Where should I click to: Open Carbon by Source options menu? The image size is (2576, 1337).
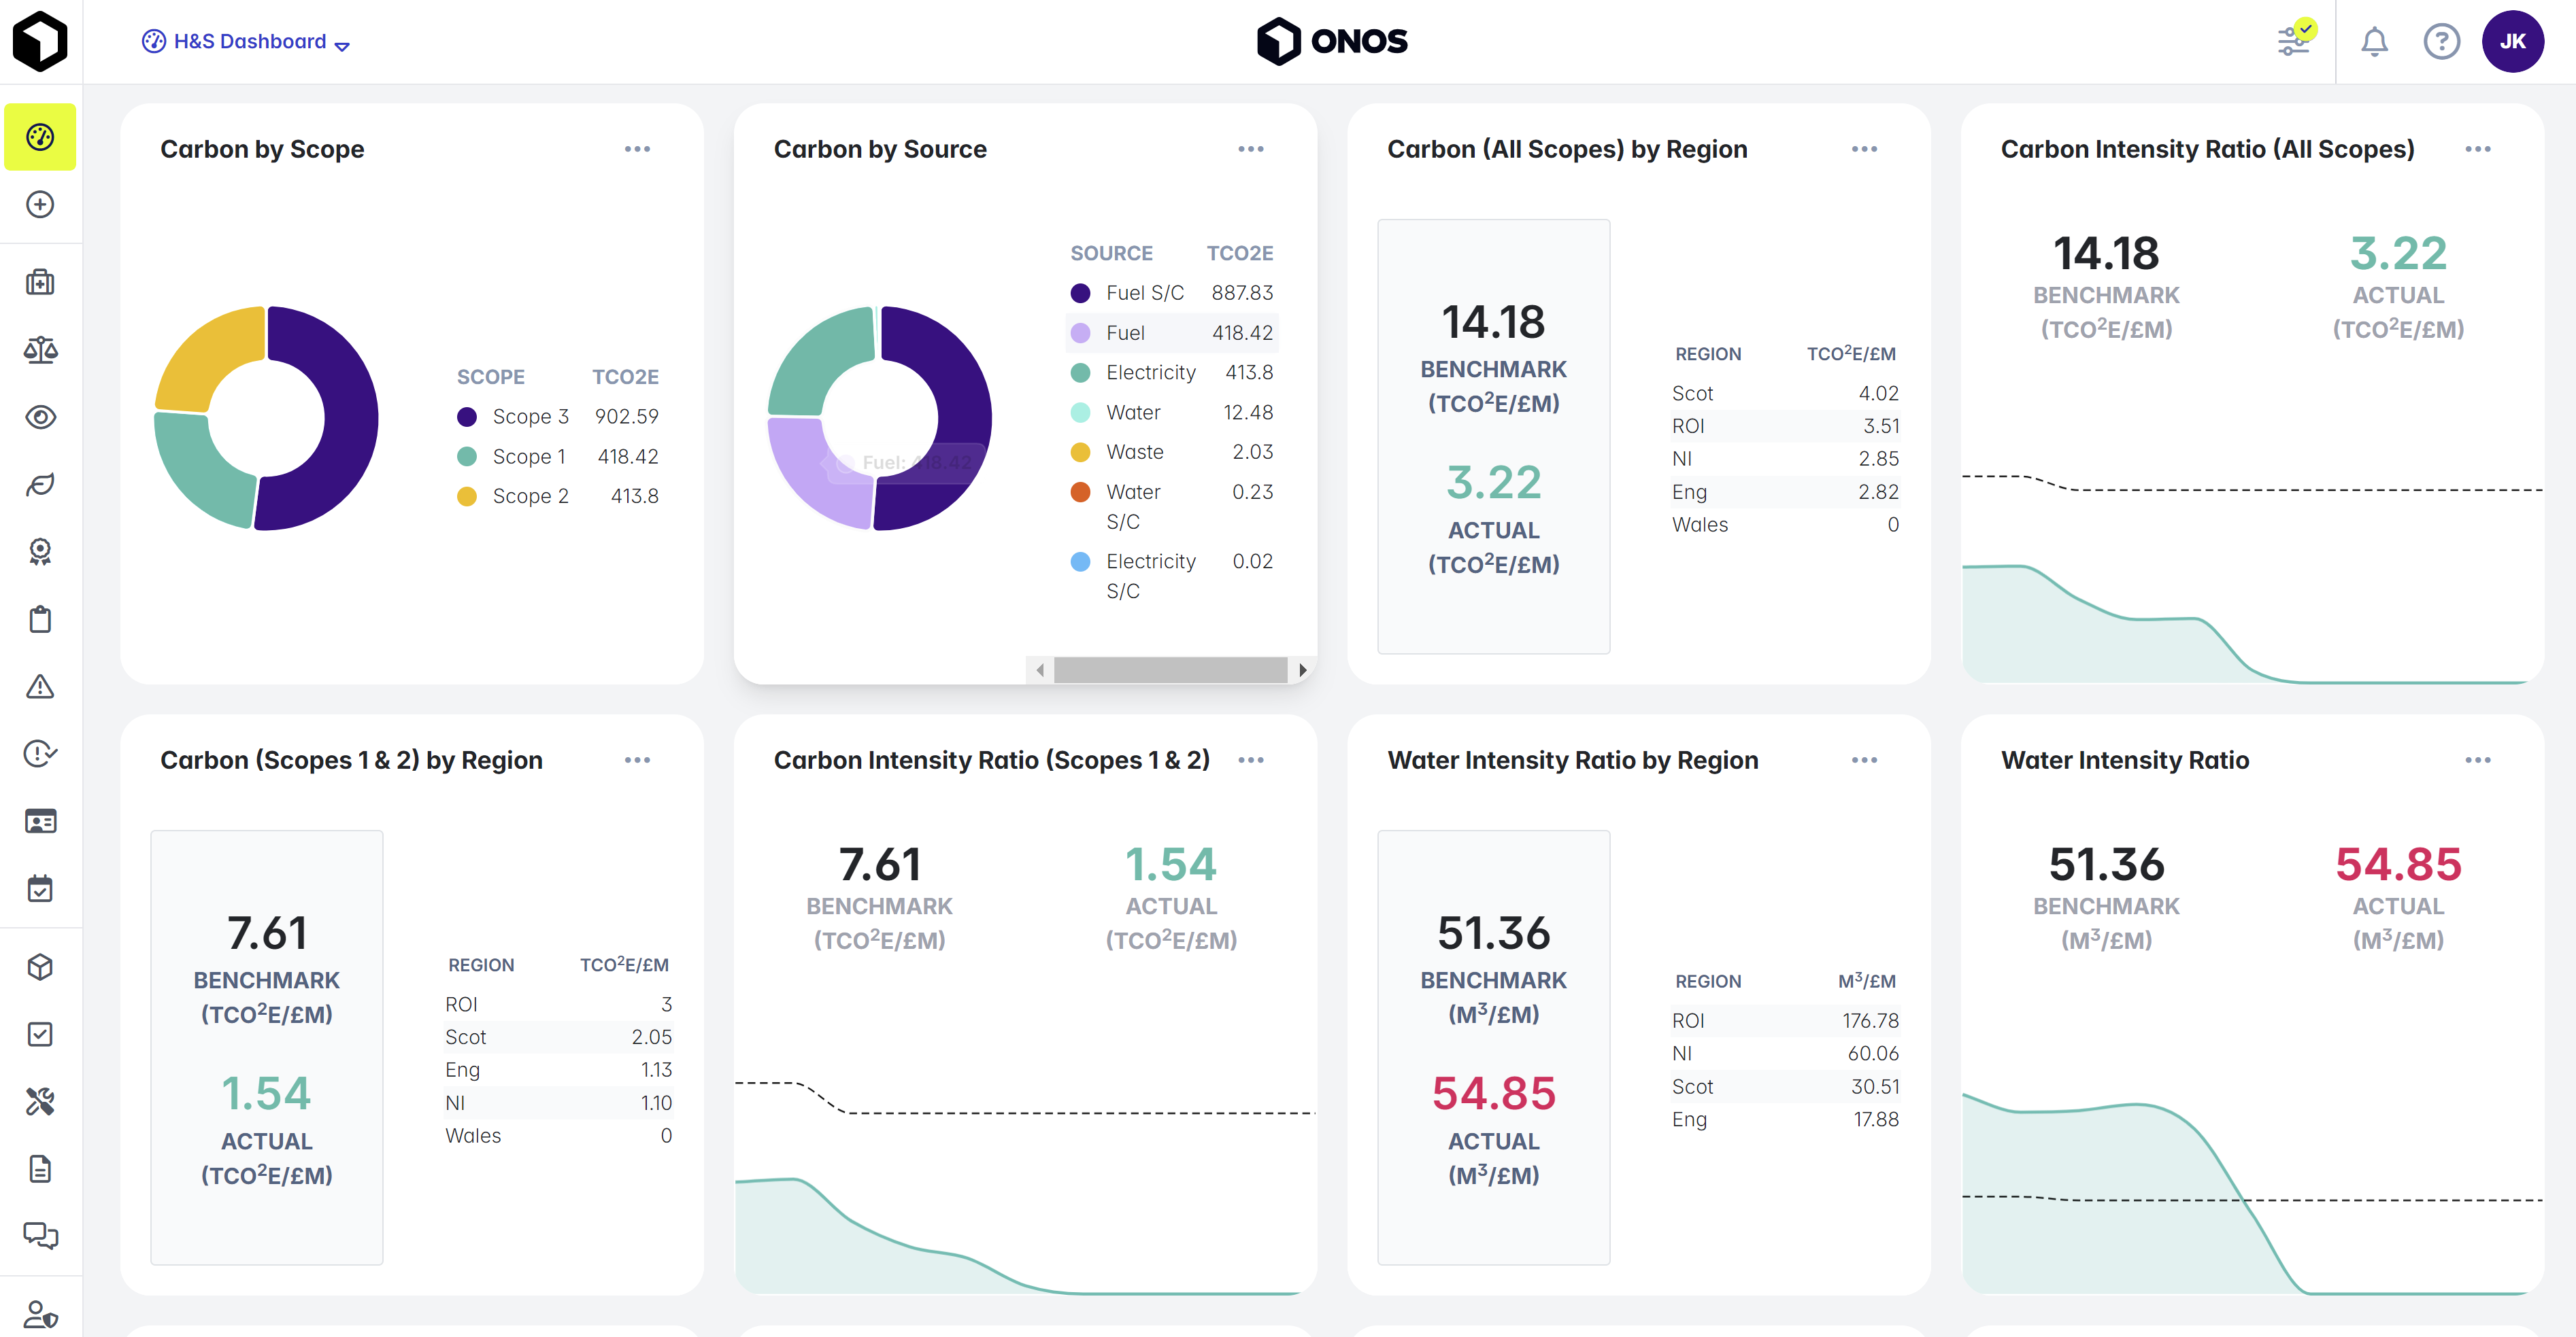pos(1251,149)
